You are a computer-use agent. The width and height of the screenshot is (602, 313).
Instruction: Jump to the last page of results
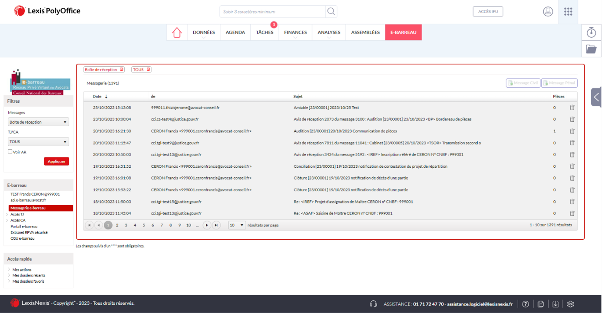[216, 225]
